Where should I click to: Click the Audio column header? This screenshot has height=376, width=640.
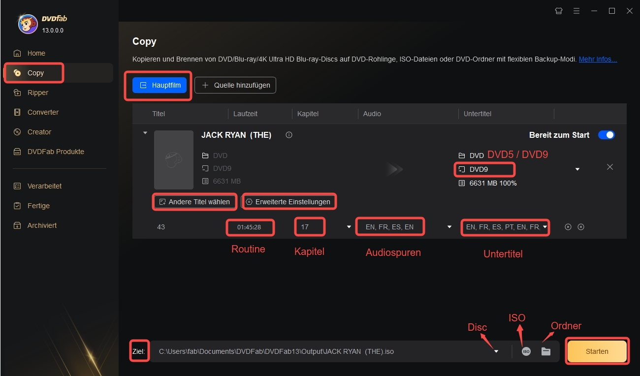(x=372, y=114)
